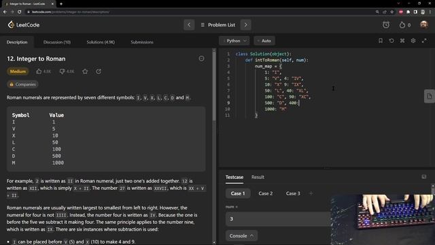The image size is (435, 245).
Task: Click line 9 of the code editor
Action: point(281,103)
